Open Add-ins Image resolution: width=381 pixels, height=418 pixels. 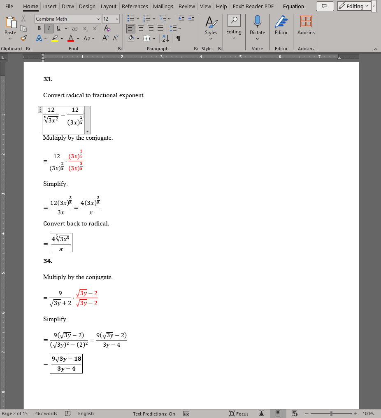[x=306, y=26]
